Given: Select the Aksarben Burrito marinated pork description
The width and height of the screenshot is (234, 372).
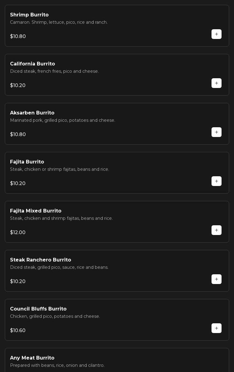Looking at the screenshot, I should (x=63, y=120).
